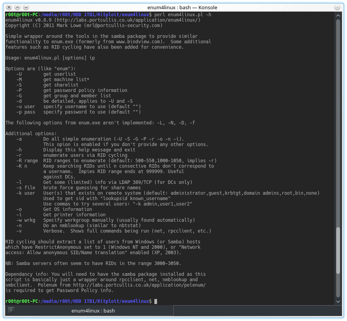
Task: Select the "enum4linux : bash" tab
Action: tap(93, 310)
